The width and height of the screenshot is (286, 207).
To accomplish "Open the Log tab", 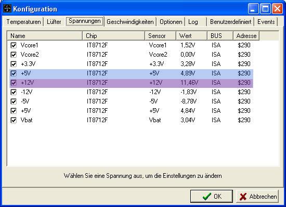I will click(193, 22).
